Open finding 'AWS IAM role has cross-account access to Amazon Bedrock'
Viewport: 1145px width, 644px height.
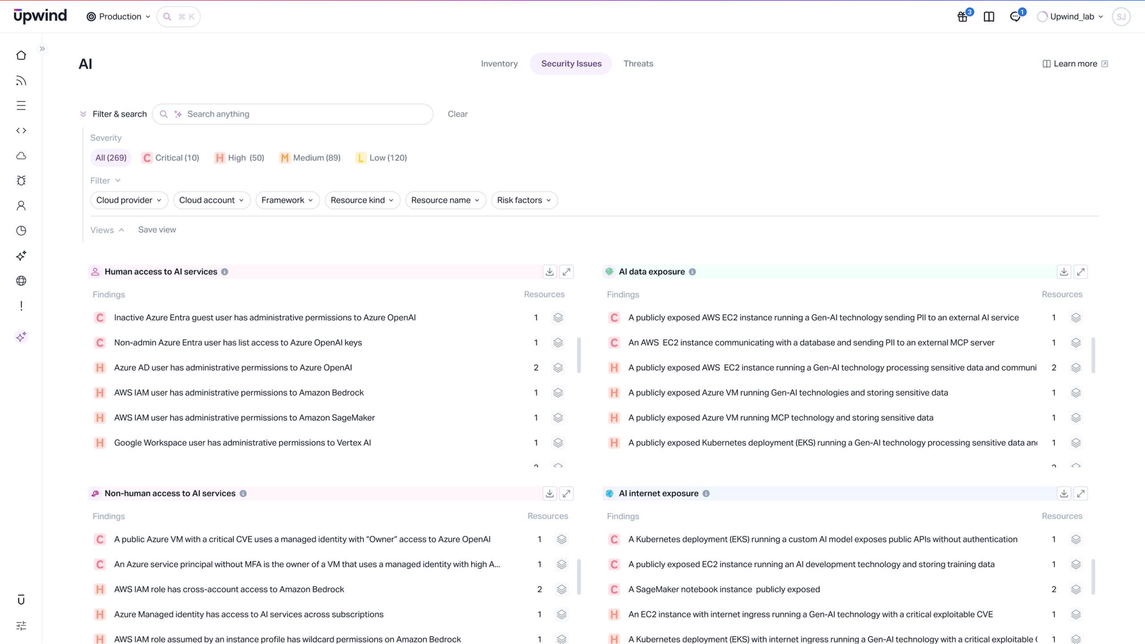pyautogui.click(x=229, y=589)
